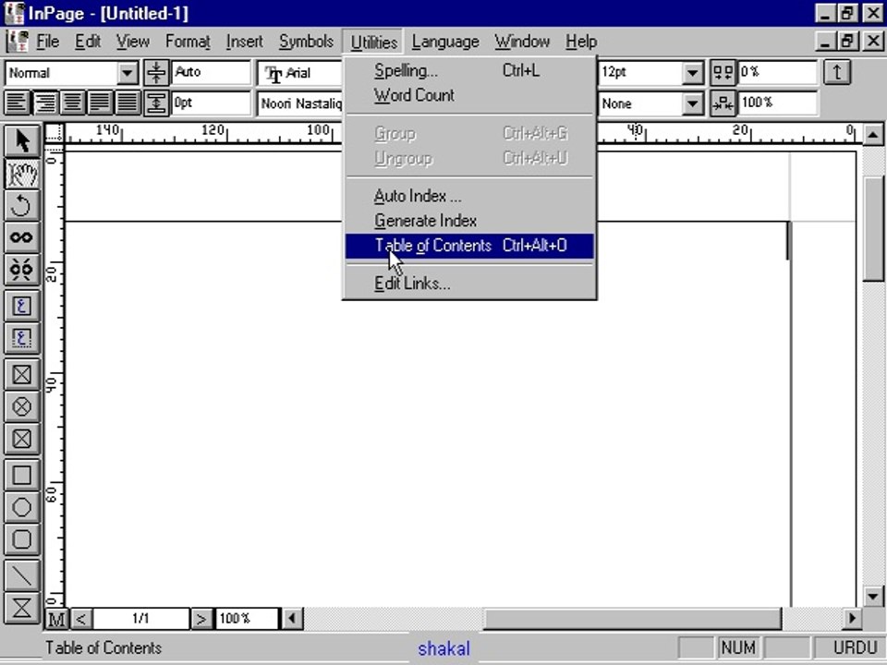This screenshot has width=887, height=665.
Task: Select the link chain tool
Action: coord(21,237)
